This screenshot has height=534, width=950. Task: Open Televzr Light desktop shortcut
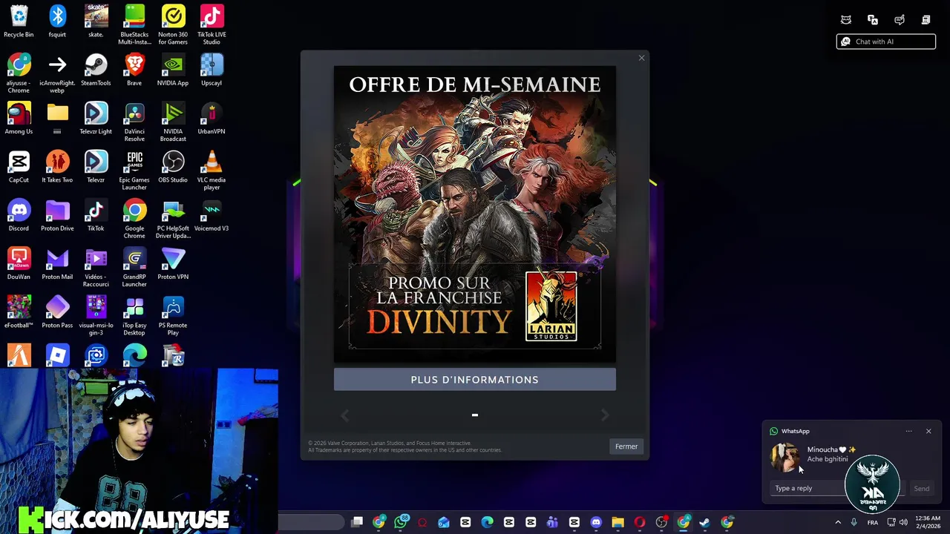(96, 118)
